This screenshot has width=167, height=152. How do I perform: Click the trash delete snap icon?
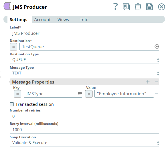tap(138, 7)
